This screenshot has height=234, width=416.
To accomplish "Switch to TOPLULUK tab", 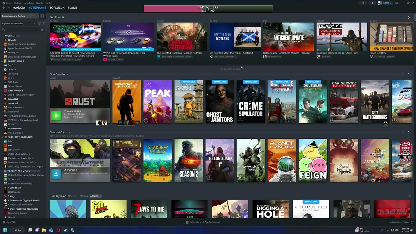I will point(57,8).
